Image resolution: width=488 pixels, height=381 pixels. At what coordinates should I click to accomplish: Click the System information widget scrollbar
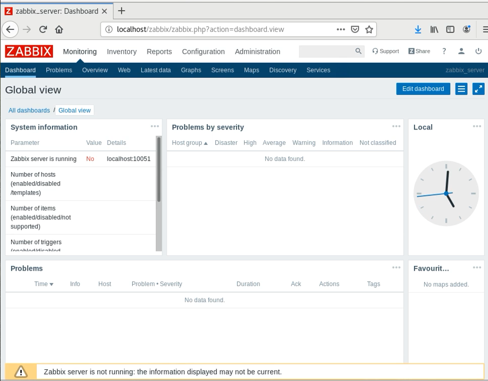click(x=158, y=169)
